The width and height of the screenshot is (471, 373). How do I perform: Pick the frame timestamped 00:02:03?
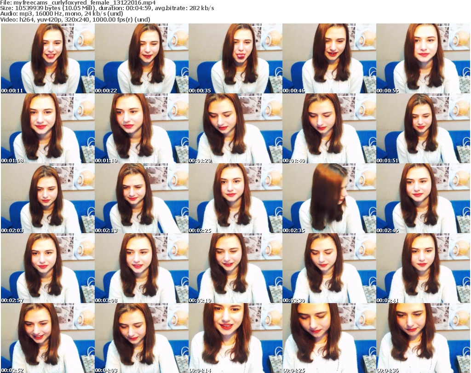pos(48,198)
